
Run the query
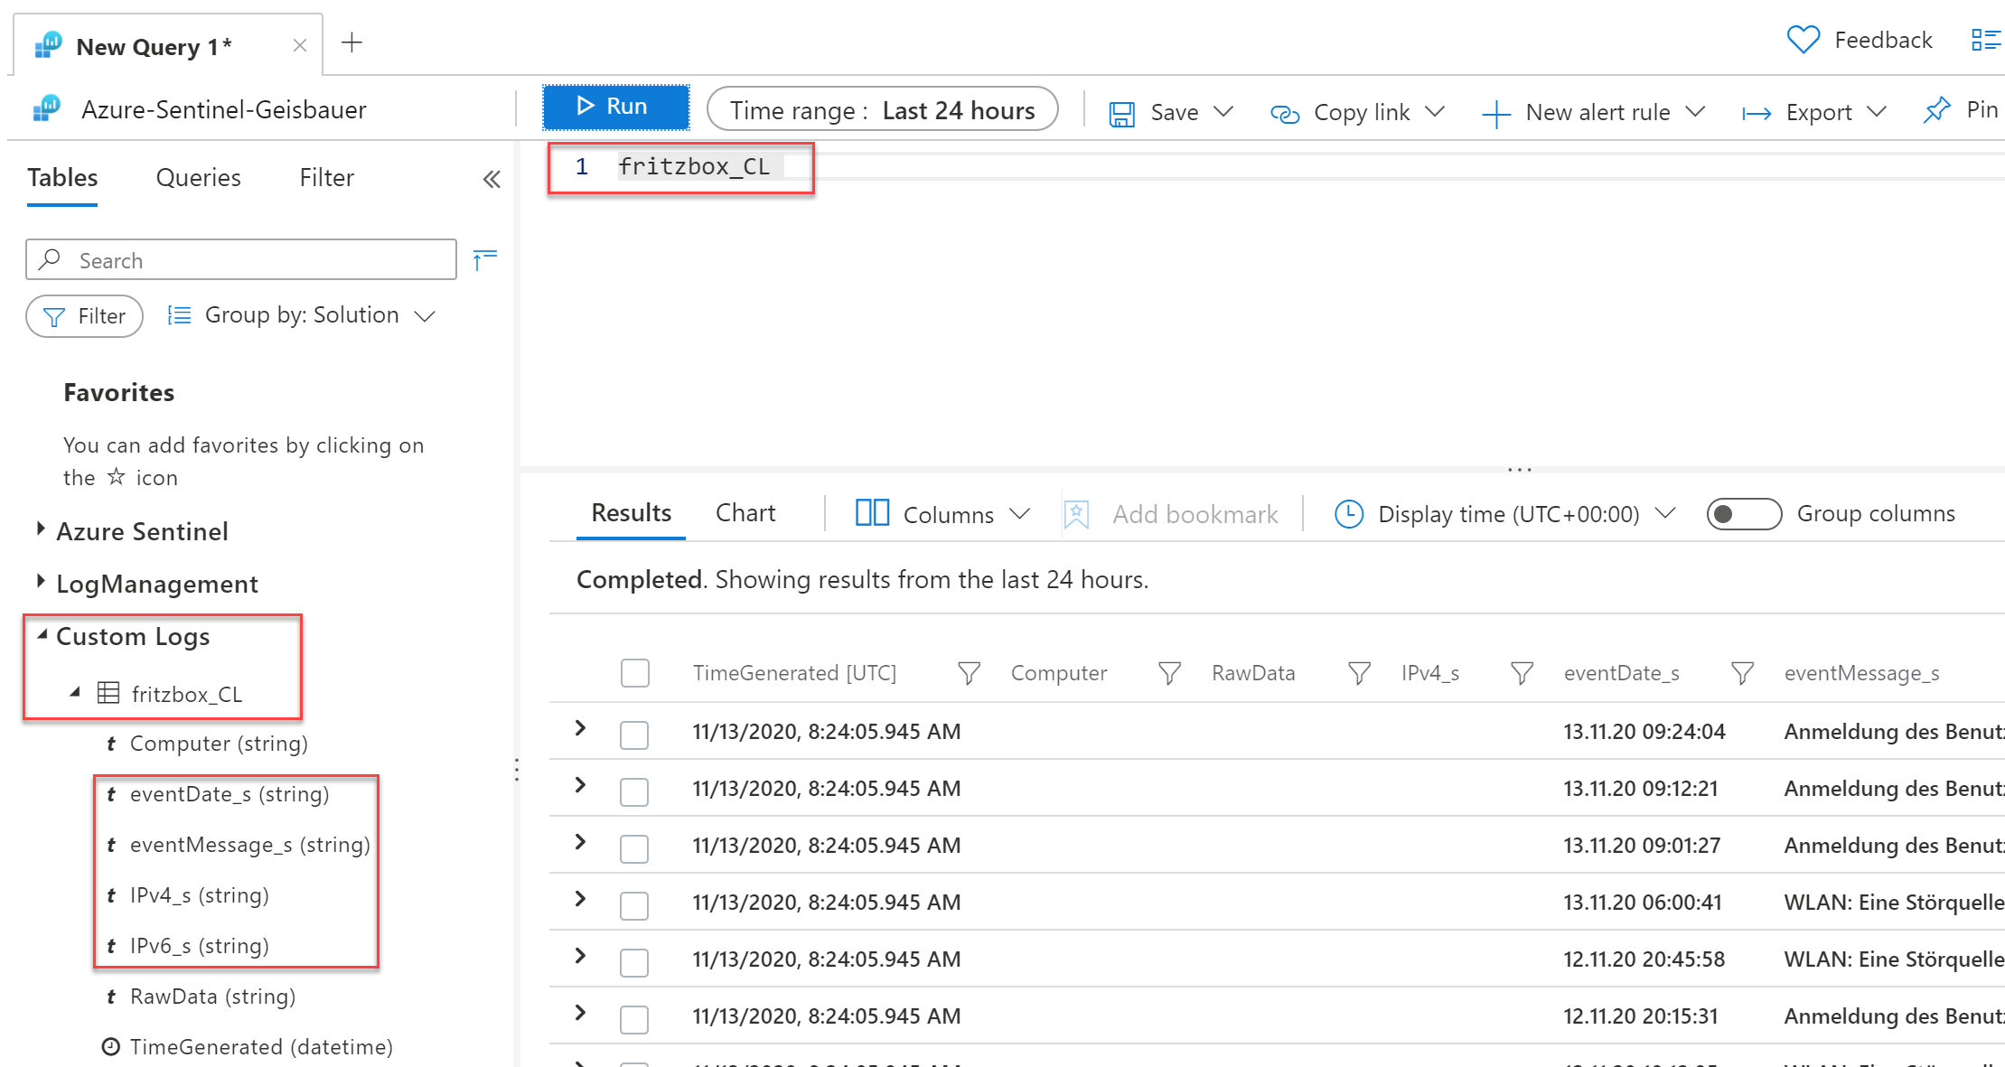coord(615,107)
